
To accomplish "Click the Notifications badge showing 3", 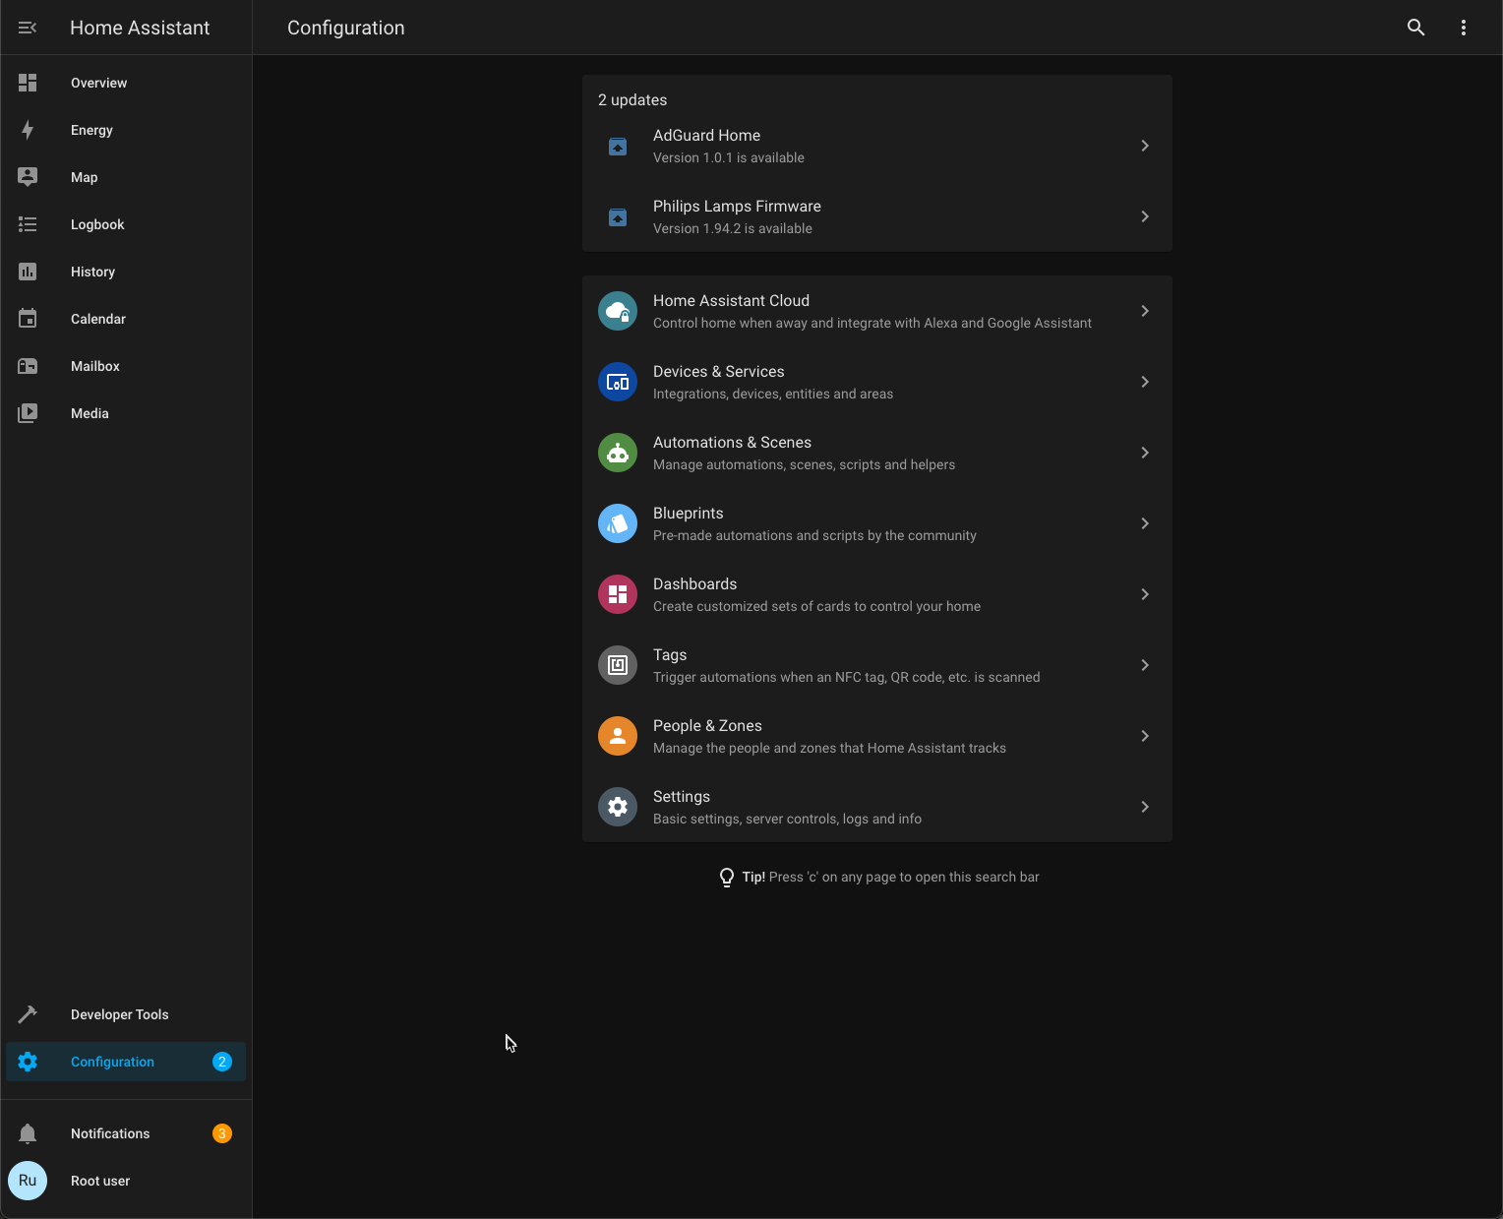I will [x=222, y=1133].
